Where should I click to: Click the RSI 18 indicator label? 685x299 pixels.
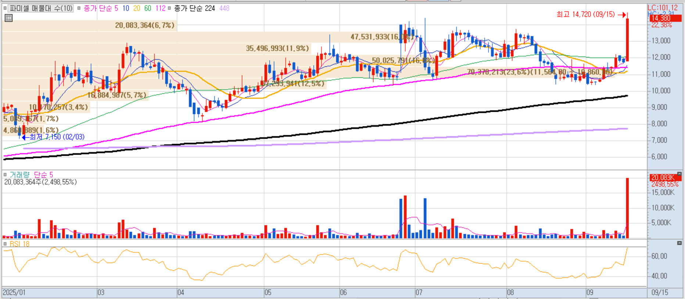point(19,244)
